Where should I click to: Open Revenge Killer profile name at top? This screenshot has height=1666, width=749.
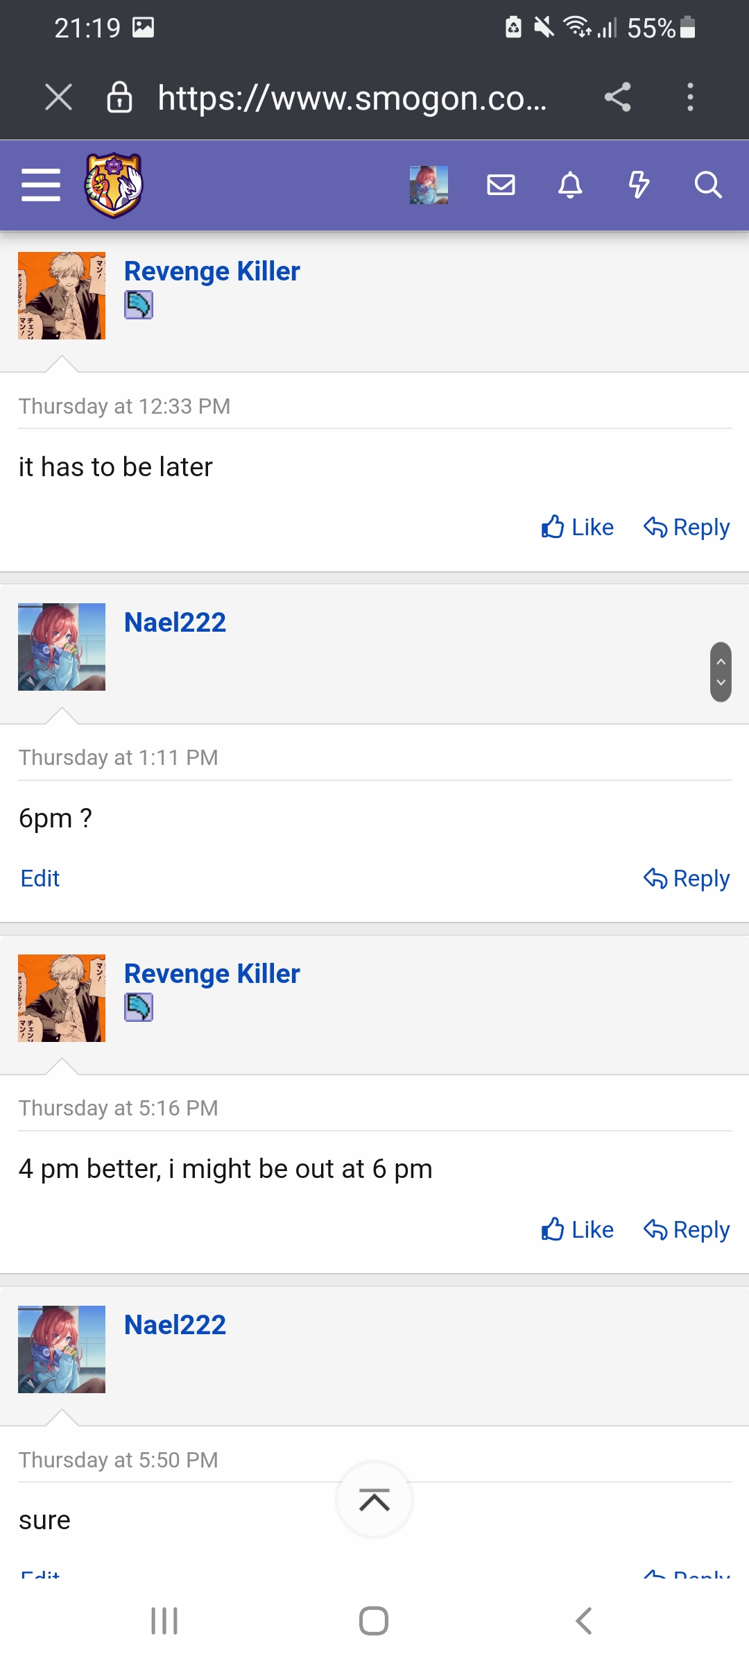pyautogui.click(x=212, y=271)
